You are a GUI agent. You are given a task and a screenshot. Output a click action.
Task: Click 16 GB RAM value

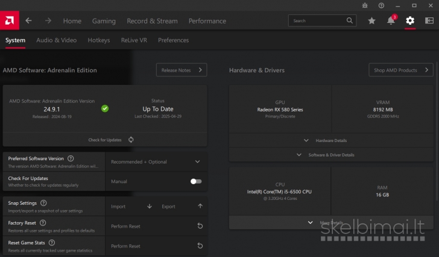coord(382,194)
